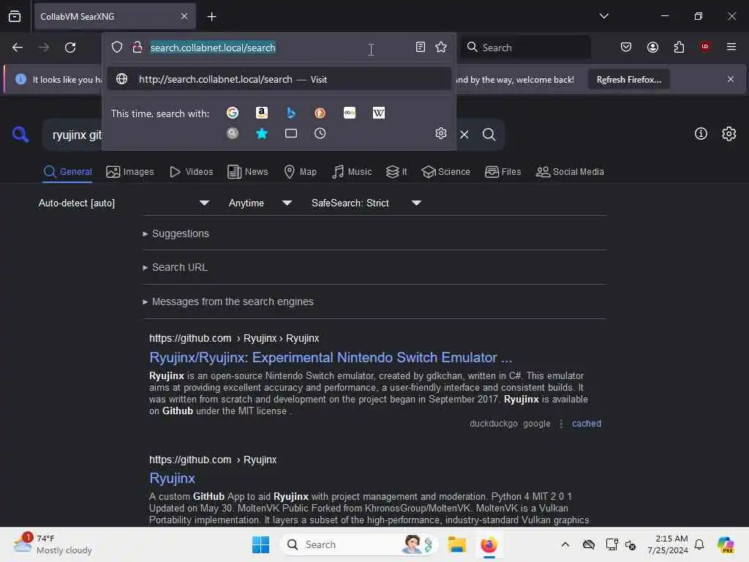Search this time with DuckDuckGo icon
Screen dimensions: 749x562
click(320, 113)
